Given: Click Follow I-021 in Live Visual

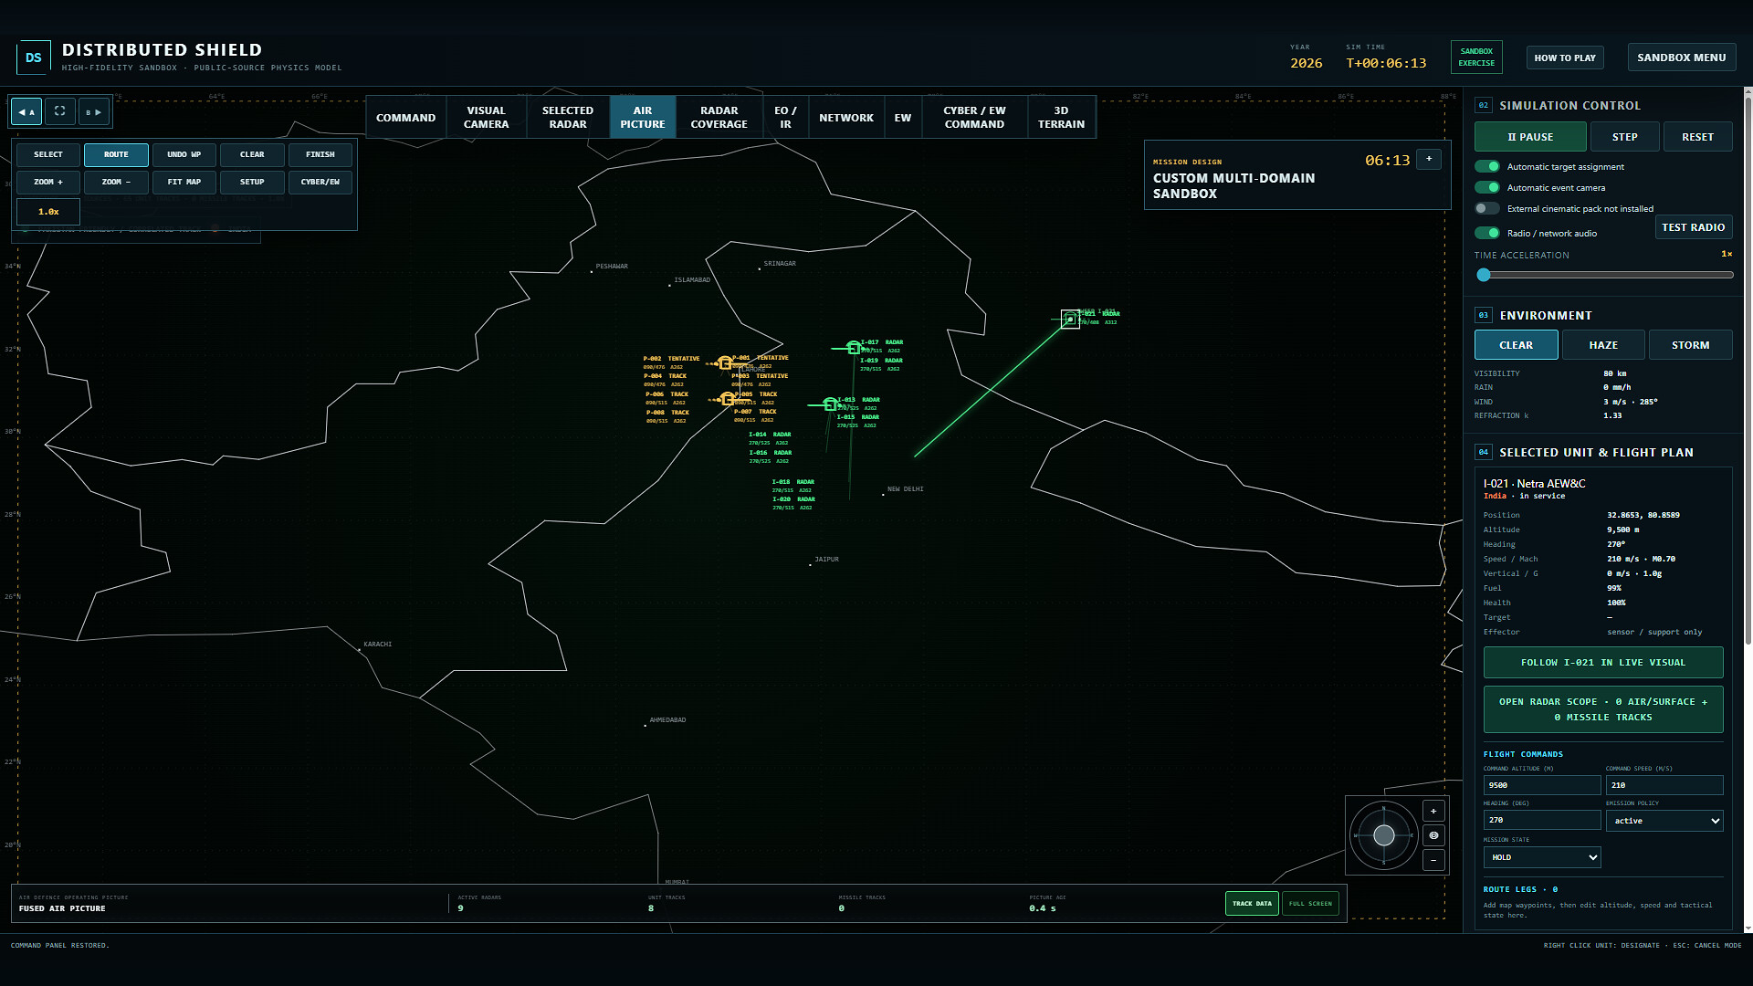Looking at the screenshot, I should click(1603, 663).
